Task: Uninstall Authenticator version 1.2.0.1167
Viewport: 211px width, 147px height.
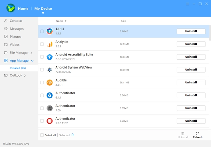Action: (191, 121)
